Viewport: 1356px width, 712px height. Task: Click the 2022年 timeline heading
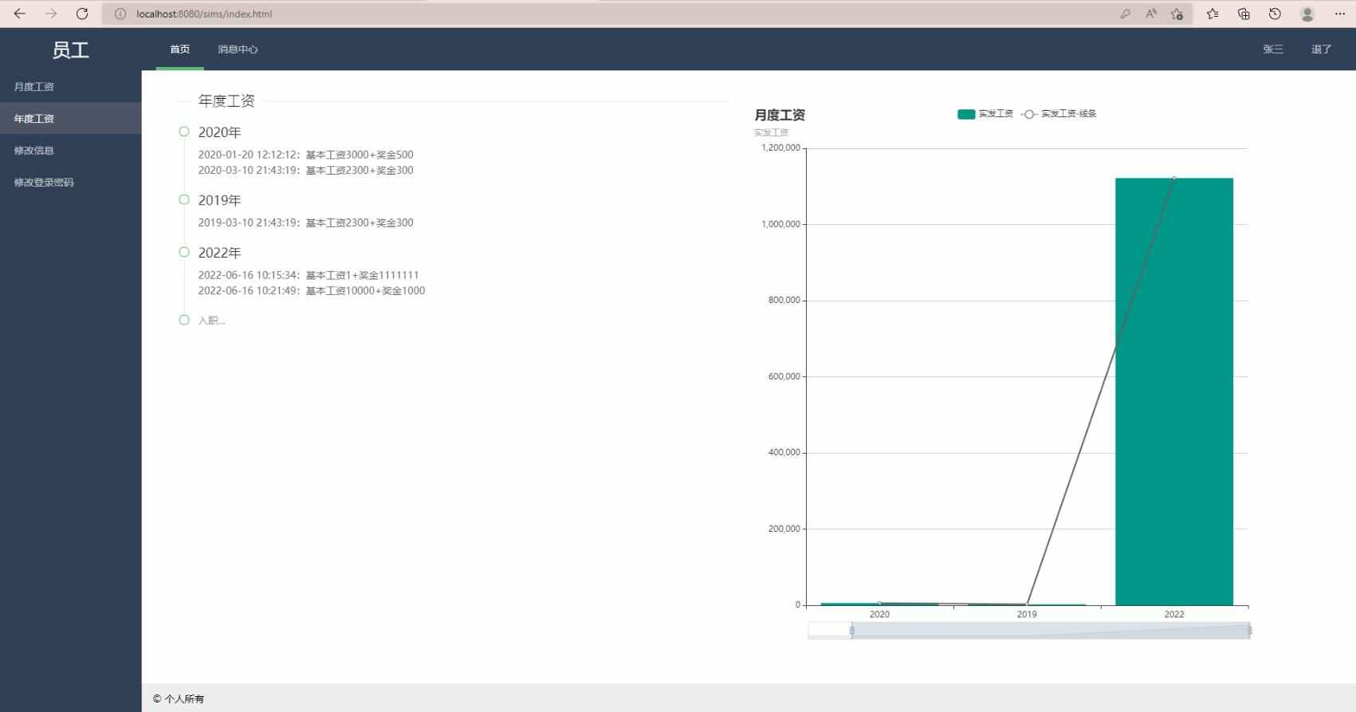[220, 253]
